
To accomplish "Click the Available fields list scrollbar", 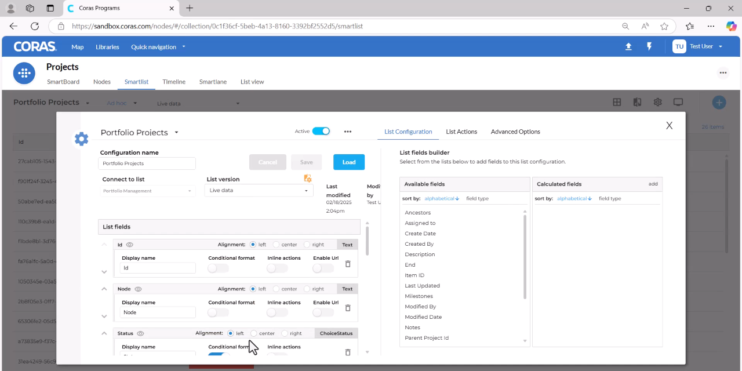I will [x=525, y=257].
